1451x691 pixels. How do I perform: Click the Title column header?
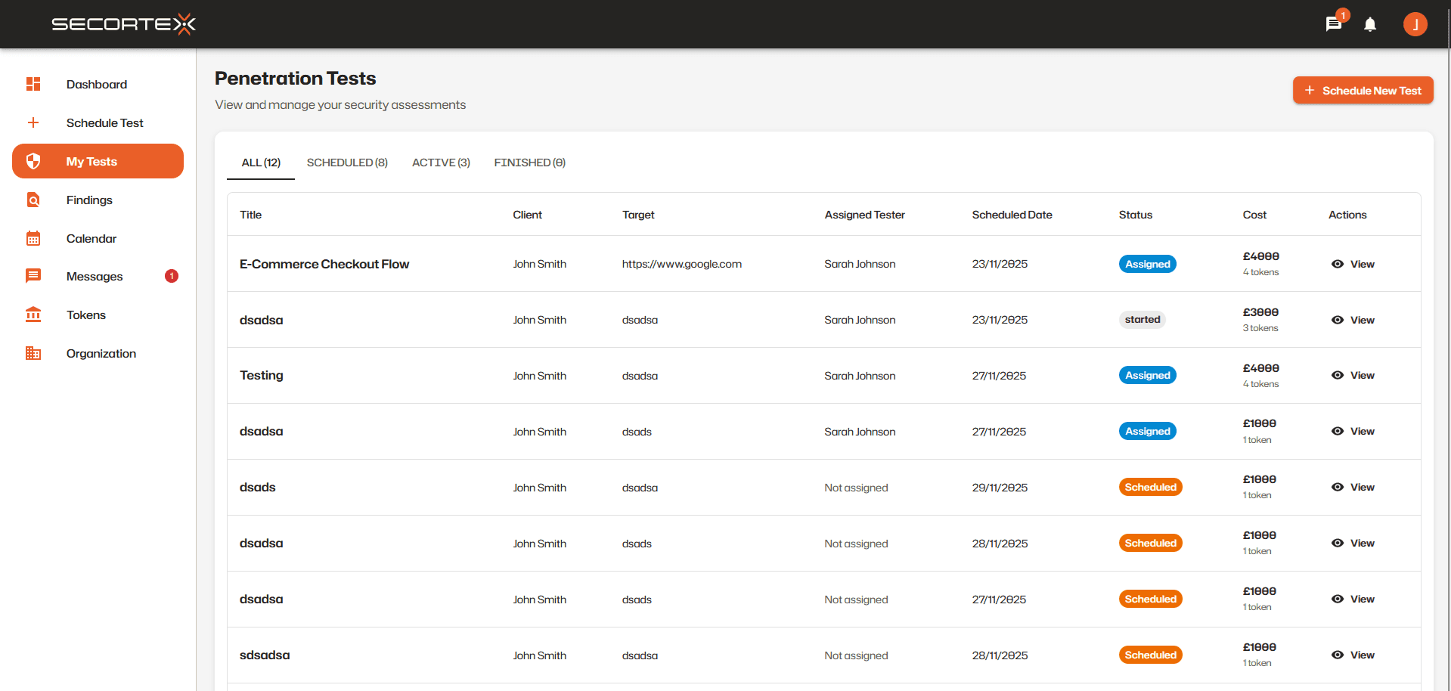pos(251,215)
